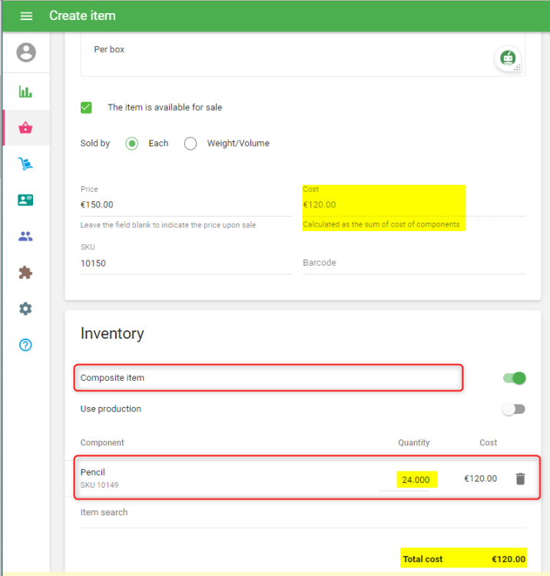Open the Customers people icon

tap(26, 237)
